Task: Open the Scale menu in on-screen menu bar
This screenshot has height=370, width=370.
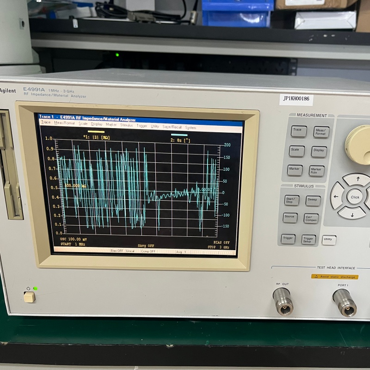Action: pyautogui.click(x=83, y=123)
